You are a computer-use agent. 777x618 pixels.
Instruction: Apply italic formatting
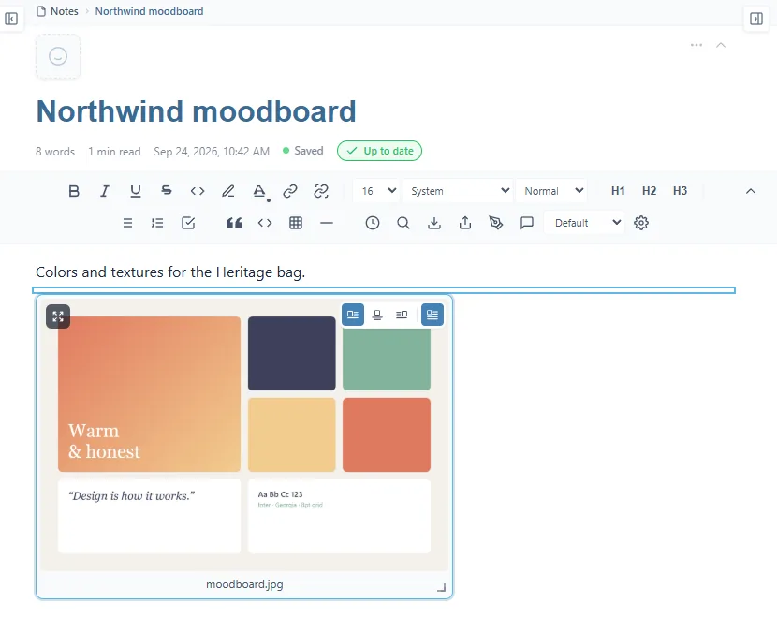click(105, 191)
